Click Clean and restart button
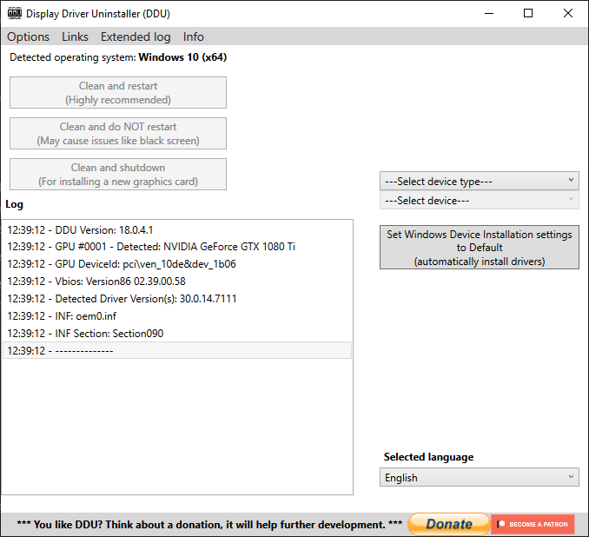Viewport: 589px width, 537px height. (118, 93)
